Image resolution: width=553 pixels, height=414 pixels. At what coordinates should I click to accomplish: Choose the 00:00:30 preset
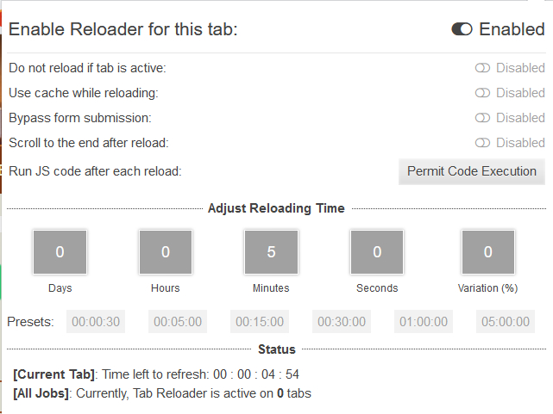click(x=96, y=322)
